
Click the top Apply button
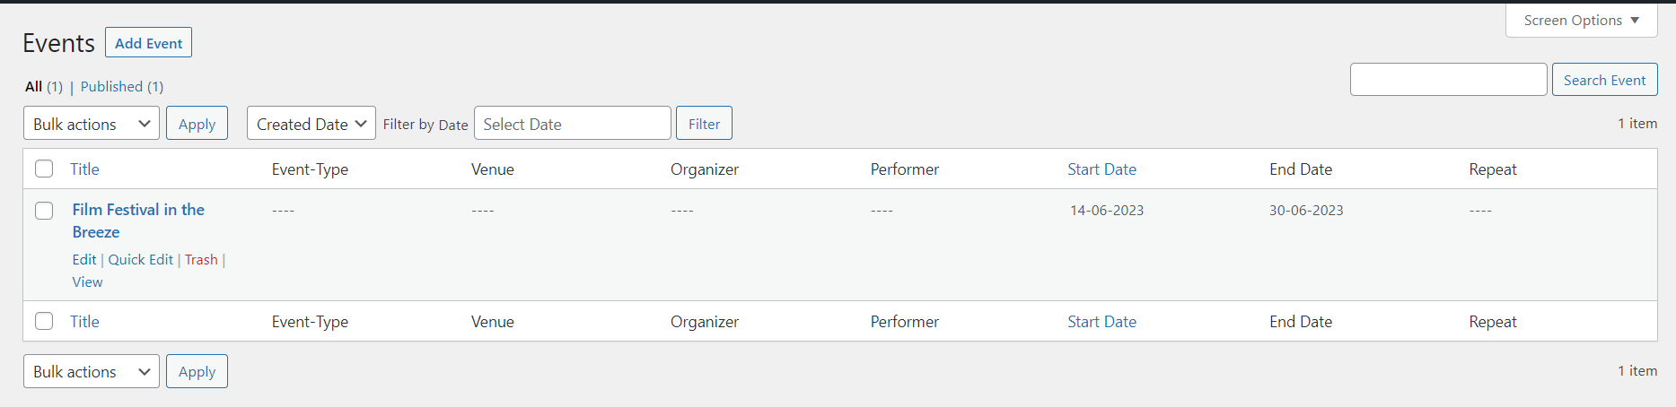[x=197, y=124]
